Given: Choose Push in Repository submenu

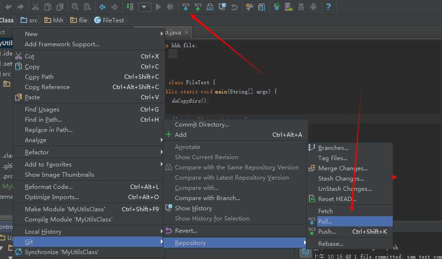Looking at the screenshot, I should pos(350,232).
